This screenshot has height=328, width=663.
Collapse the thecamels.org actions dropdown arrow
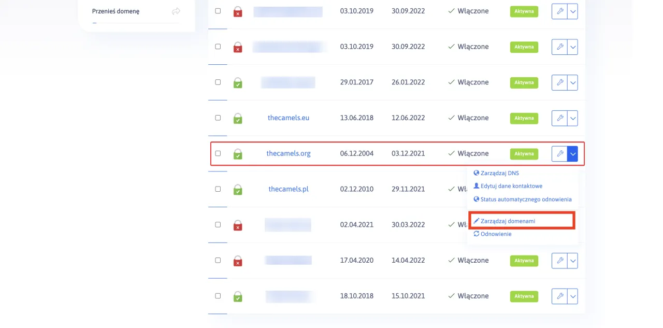click(x=572, y=154)
